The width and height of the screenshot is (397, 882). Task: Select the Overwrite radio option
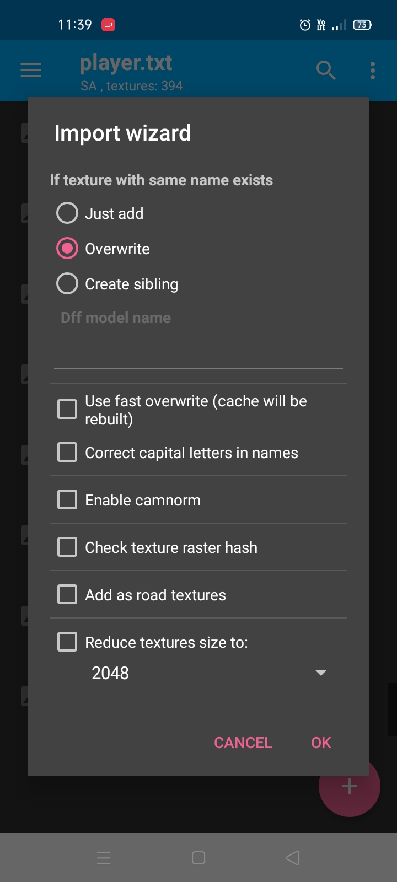[67, 249]
